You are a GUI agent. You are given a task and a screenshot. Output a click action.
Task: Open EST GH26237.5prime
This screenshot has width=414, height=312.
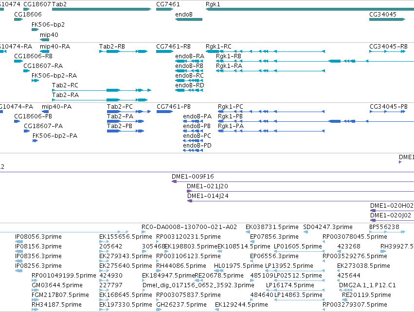pyautogui.click(x=159, y=310)
